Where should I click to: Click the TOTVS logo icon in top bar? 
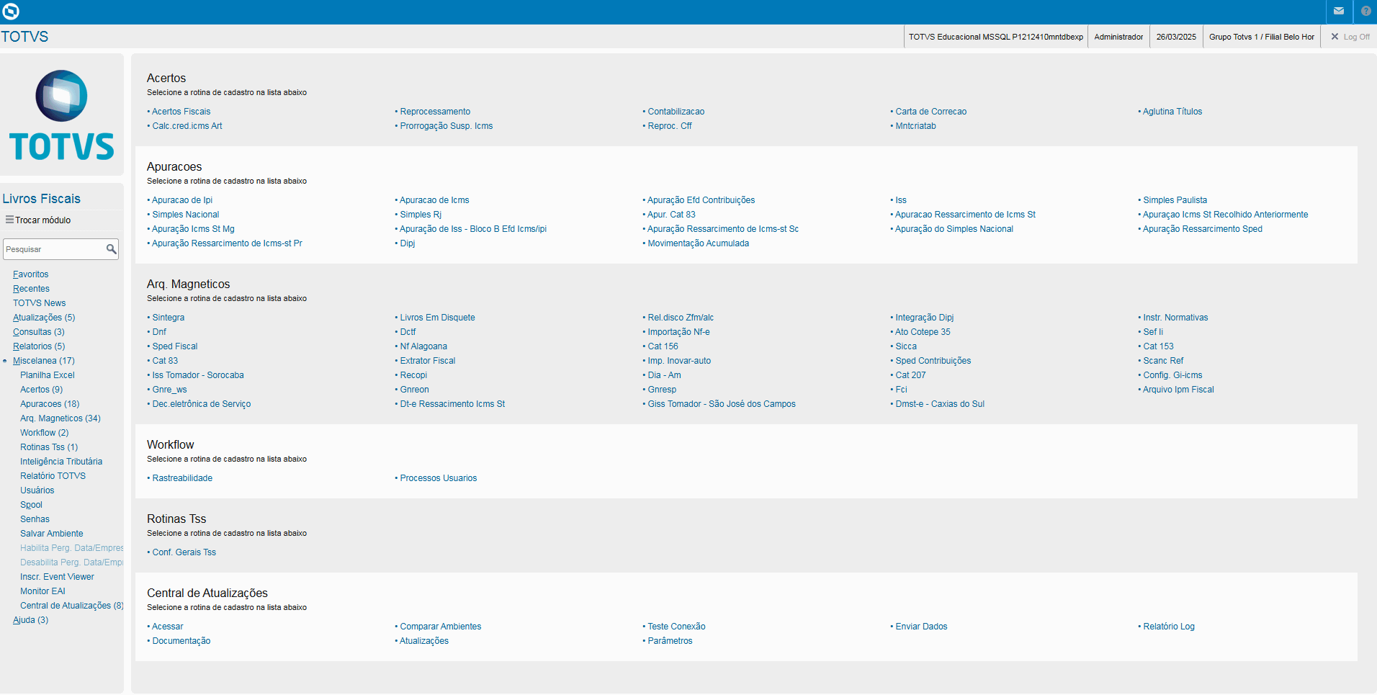(11, 12)
